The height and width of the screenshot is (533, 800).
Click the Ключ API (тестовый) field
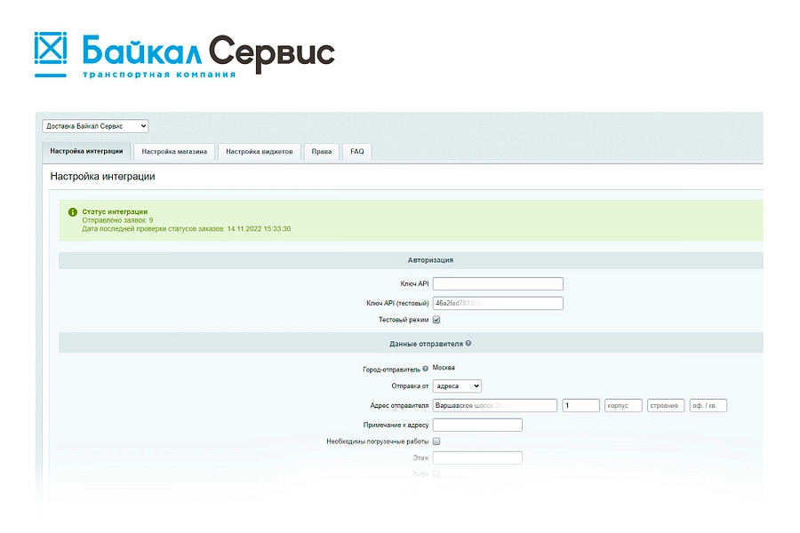[x=498, y=303]
